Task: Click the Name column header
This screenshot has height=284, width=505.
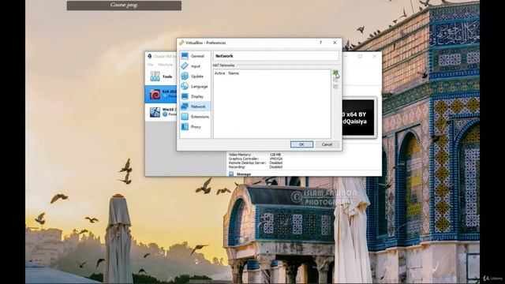Action: pos(234,73)
